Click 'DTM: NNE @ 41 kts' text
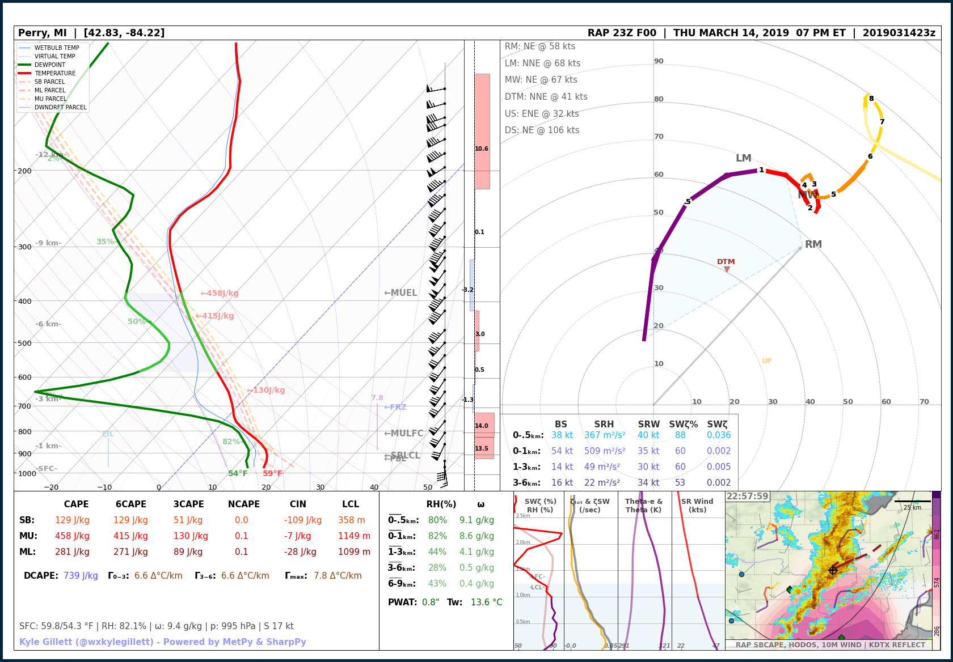 (546, 97)
